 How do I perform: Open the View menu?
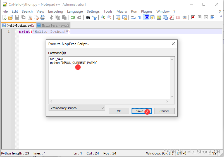tap(40, 11)
